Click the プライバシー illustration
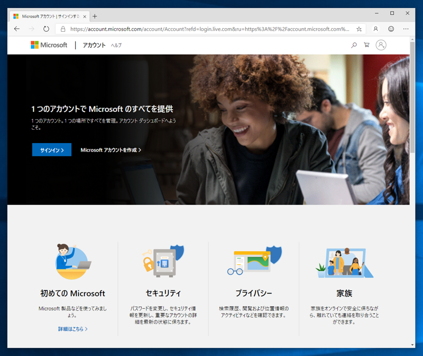The image size is (423, 356). 254,261
